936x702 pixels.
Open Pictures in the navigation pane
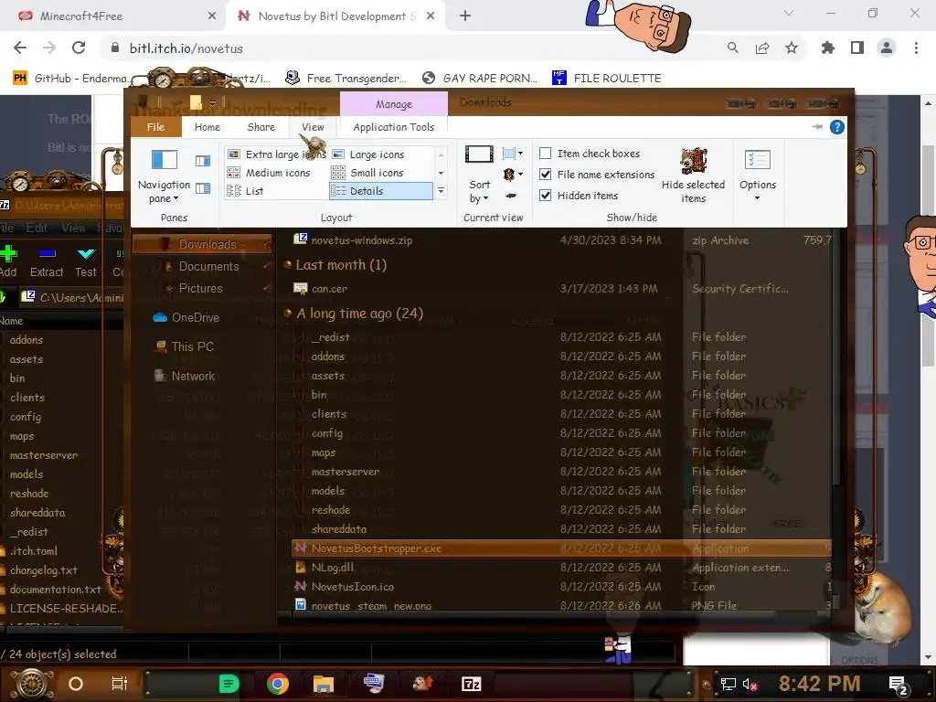pos(202,288)
